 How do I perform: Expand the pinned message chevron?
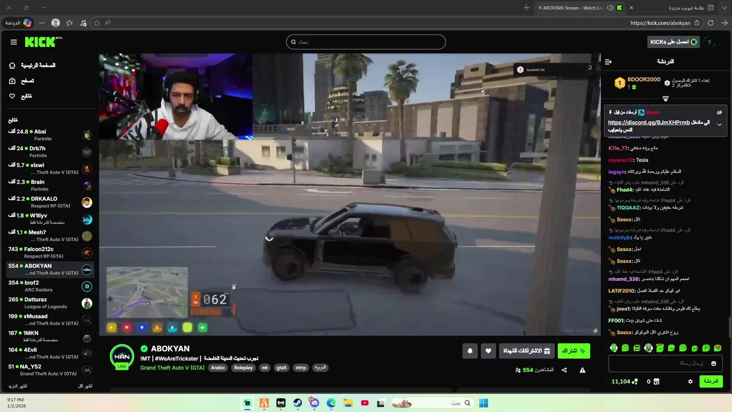pos(719,125)
